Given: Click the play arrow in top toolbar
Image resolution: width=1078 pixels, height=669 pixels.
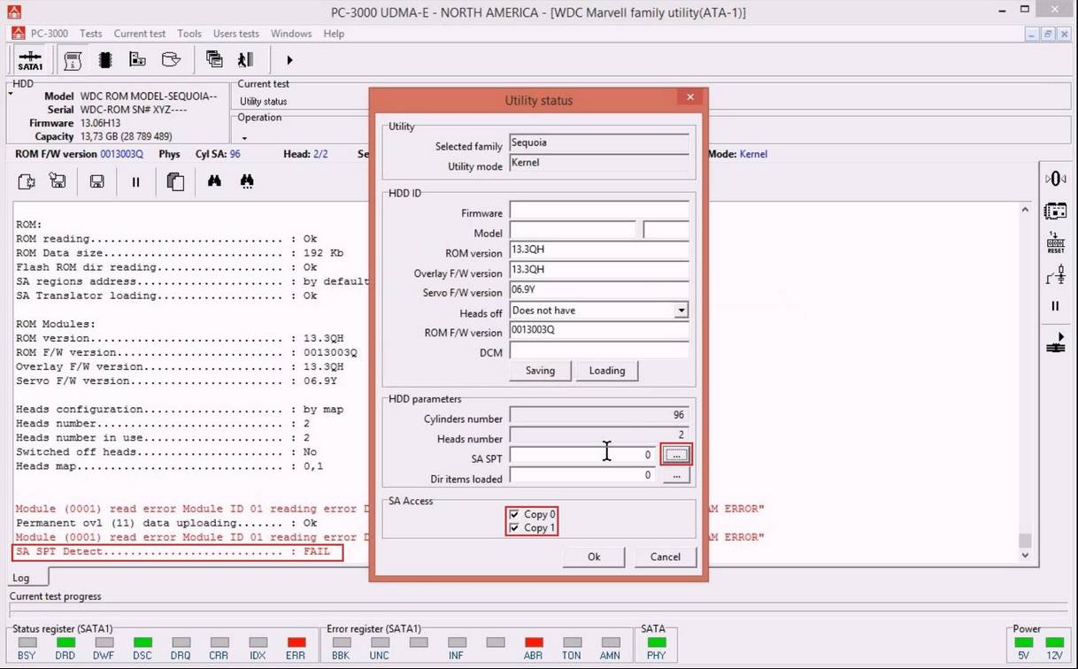Looking at the screenshot, I should pos(289,60).
